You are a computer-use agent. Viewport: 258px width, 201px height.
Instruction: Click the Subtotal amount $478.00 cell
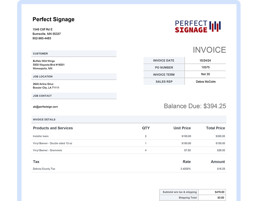(212, 192)
